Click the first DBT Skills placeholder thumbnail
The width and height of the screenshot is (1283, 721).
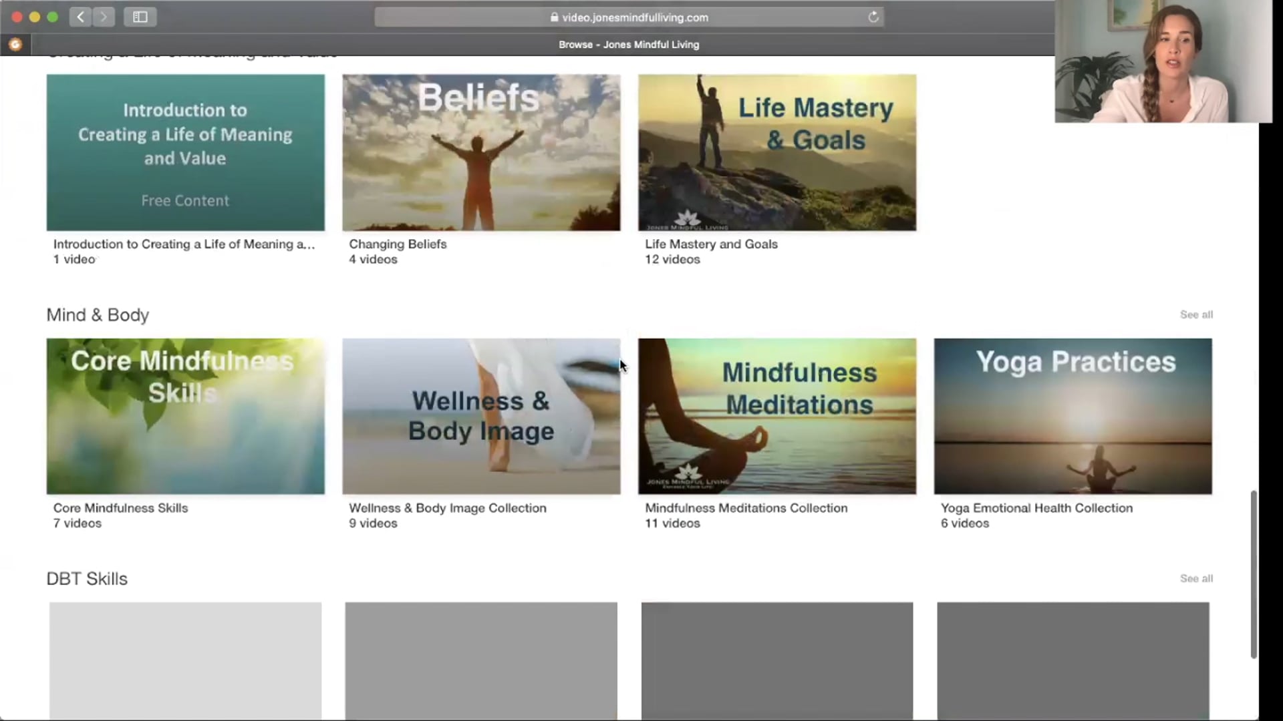click(185, 660)
